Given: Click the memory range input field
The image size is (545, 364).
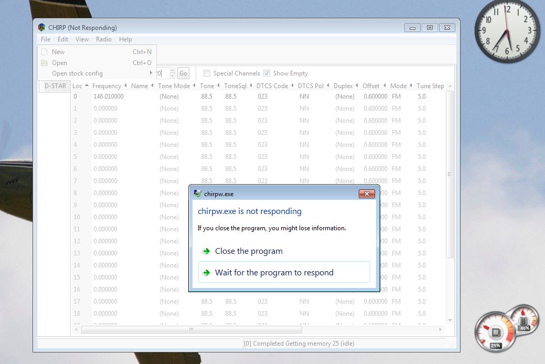Looking at the screenshot, I should tap(163, 73).
